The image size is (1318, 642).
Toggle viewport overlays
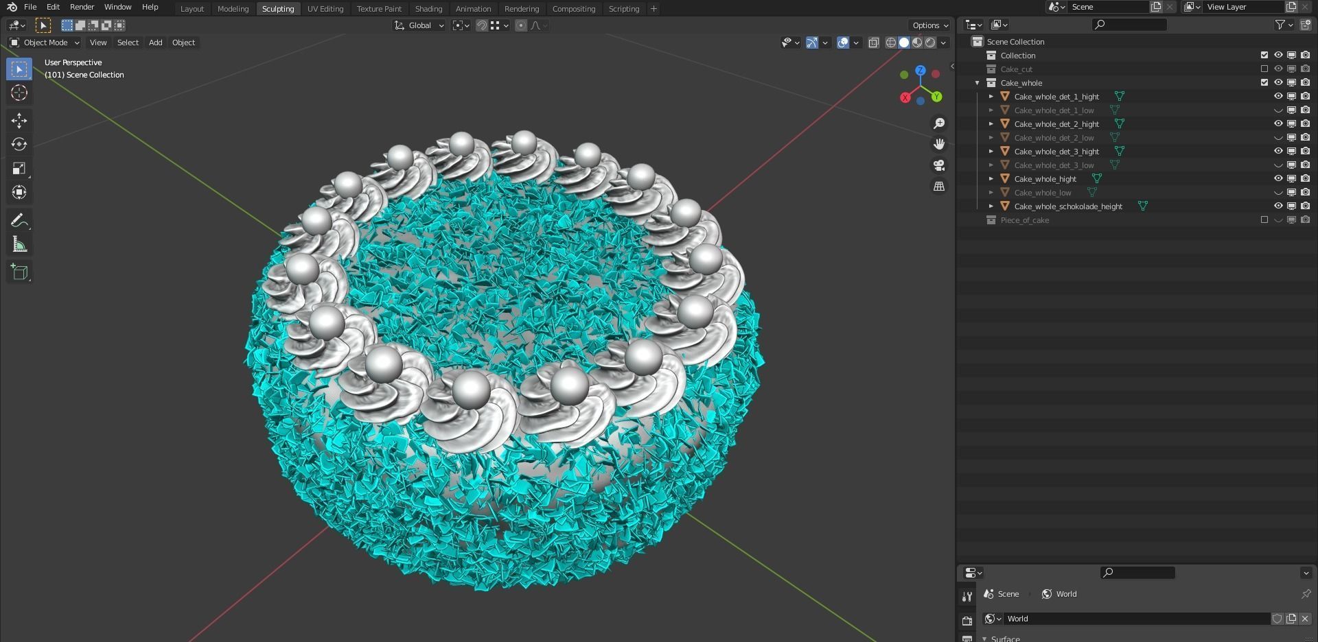(x=843, y=43)
